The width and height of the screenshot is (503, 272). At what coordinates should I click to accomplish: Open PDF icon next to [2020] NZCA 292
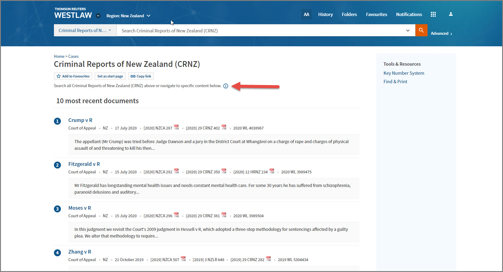176,171
